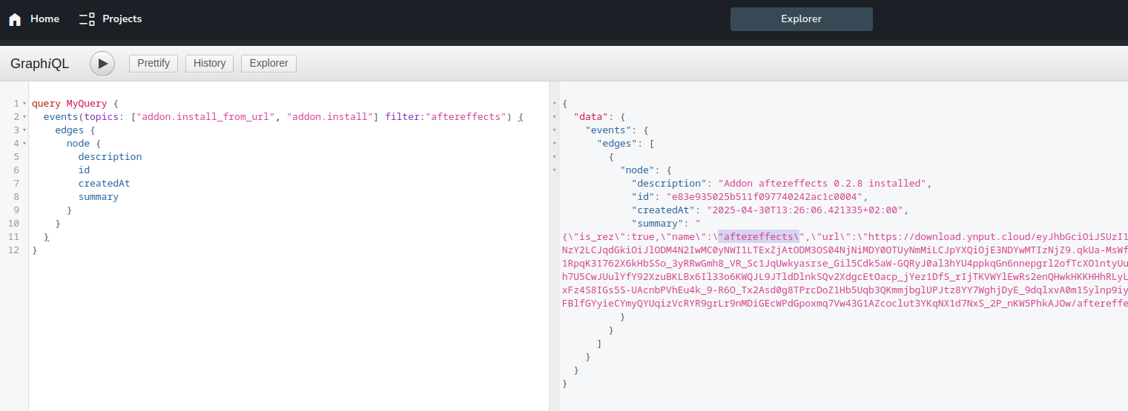Place cursor on description field at line 5

coord(110,157)
